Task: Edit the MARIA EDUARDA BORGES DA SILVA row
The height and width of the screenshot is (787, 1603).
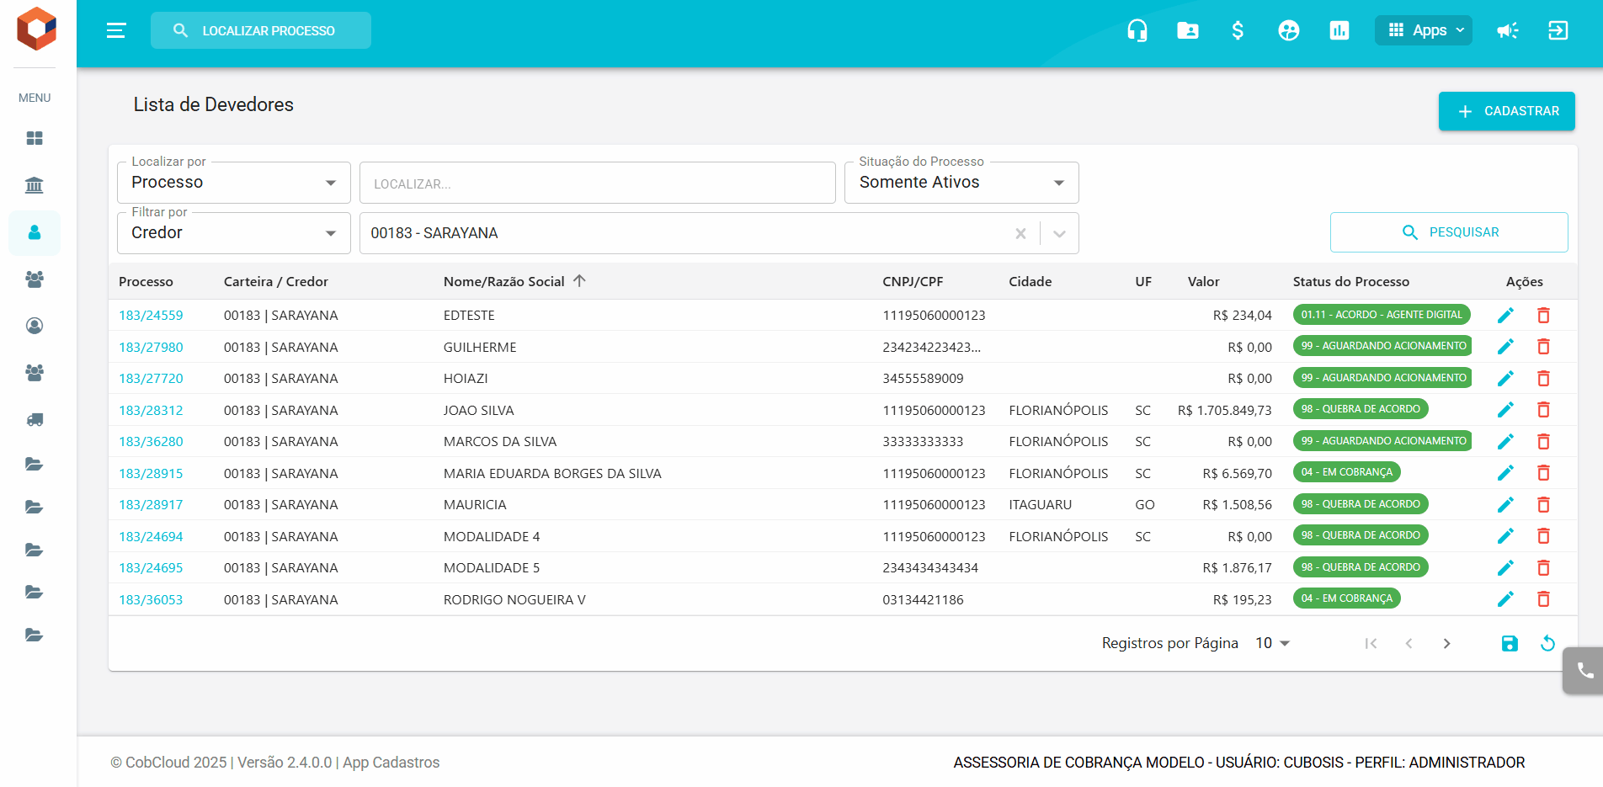Action: pyautogui.click(x=1505, y=472)
